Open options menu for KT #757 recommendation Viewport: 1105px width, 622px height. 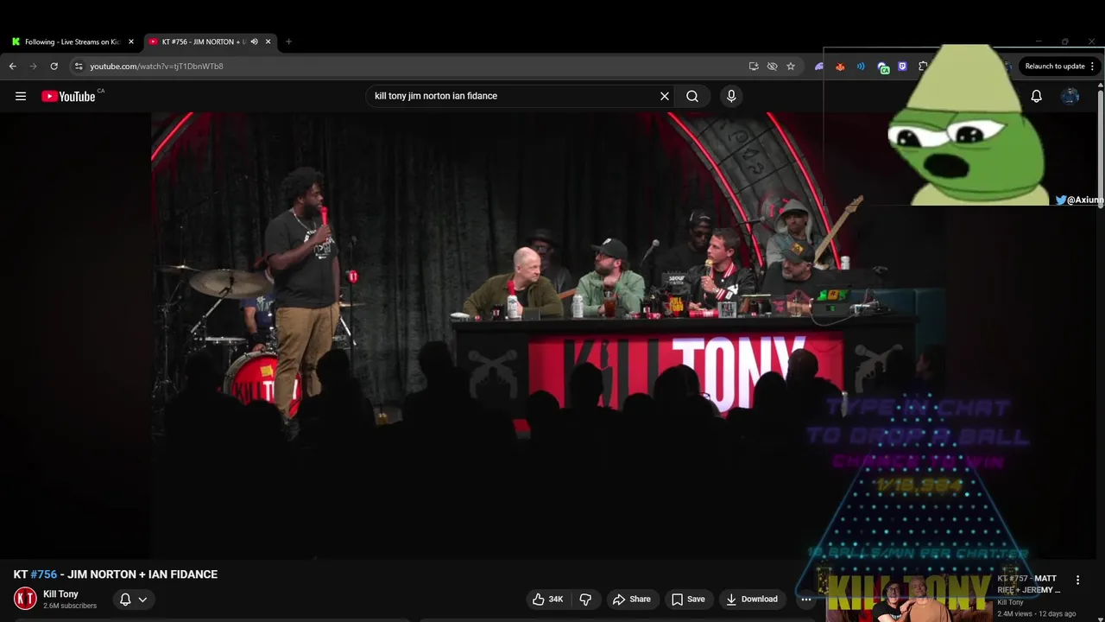coord(1077,580)
